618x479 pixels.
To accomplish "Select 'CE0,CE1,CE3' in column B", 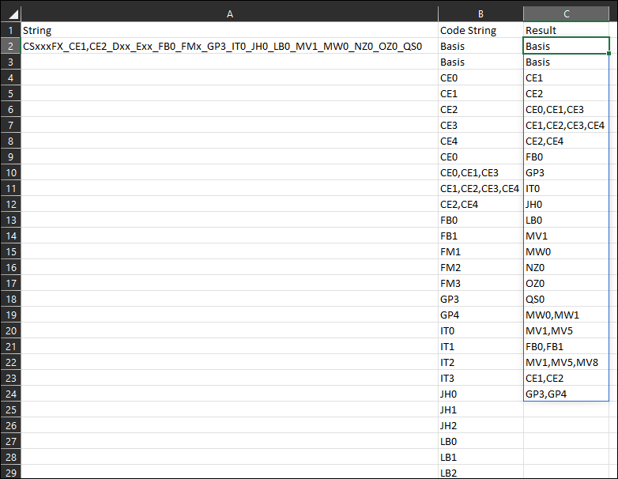I will pyautogui.click(x=480, y=172).
